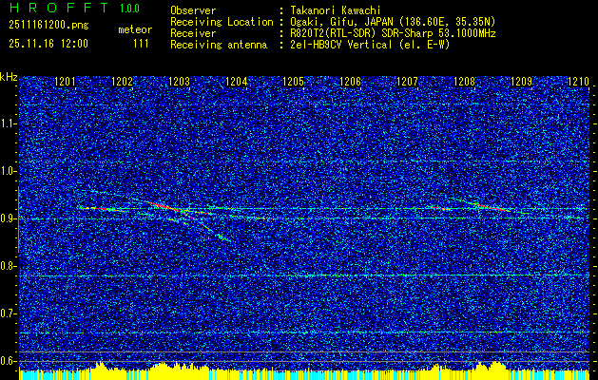Click the red meteor echo near 1208
This screenshot has width=598, height=380.
click(492, 207)
